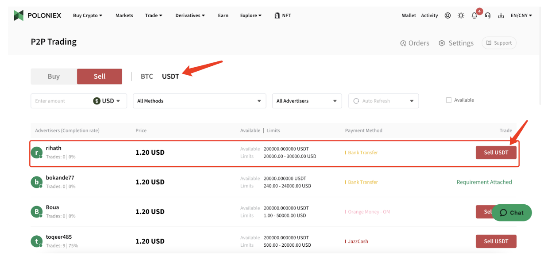
Task: Click Trades: 9 | 75% text
Action: tap(62, 245)
